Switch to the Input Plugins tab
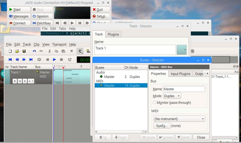This screenshot has width=241, height=143. pos(180,74)
